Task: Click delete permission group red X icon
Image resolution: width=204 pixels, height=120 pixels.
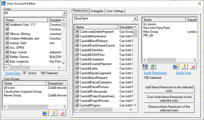Action: [x=193, y=67]
